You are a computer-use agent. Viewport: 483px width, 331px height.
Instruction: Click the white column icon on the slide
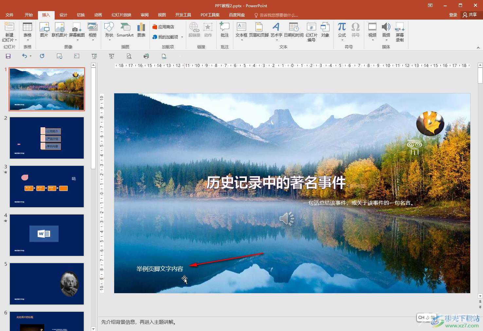point(414,148)
